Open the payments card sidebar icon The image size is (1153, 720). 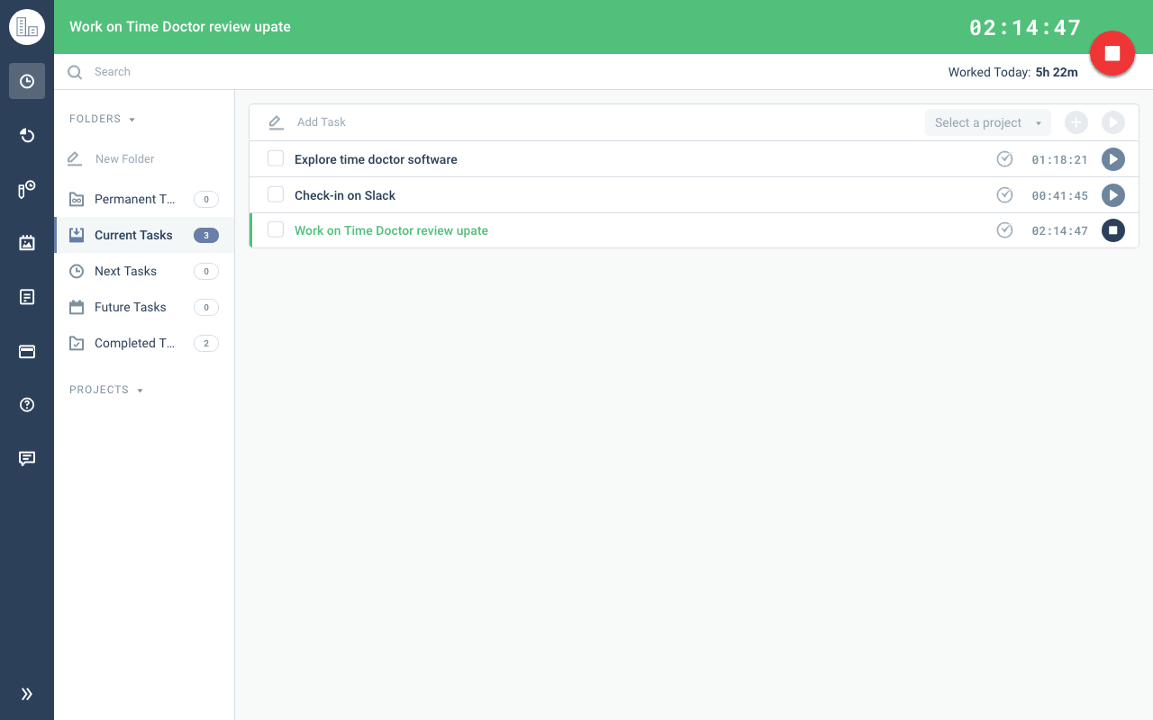[x=27, y=352]
